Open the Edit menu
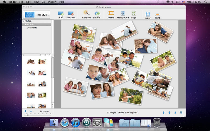This screenshot has width=210, height=131. 28,2
